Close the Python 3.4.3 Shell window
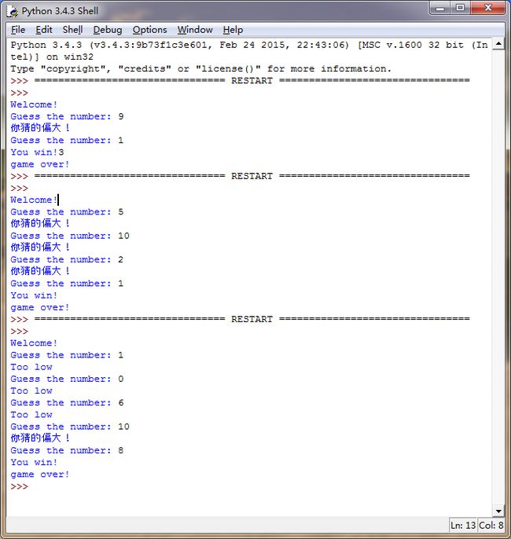The width and height of the screenshot is (511, 539). point(487,8)
